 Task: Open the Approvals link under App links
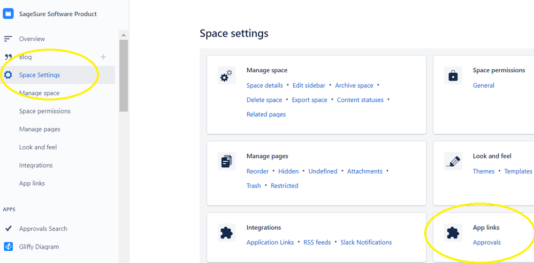point(487,242)
